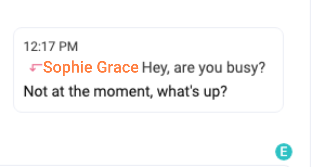Click the word 'Hey,' in quoted message

click(156, 68)
